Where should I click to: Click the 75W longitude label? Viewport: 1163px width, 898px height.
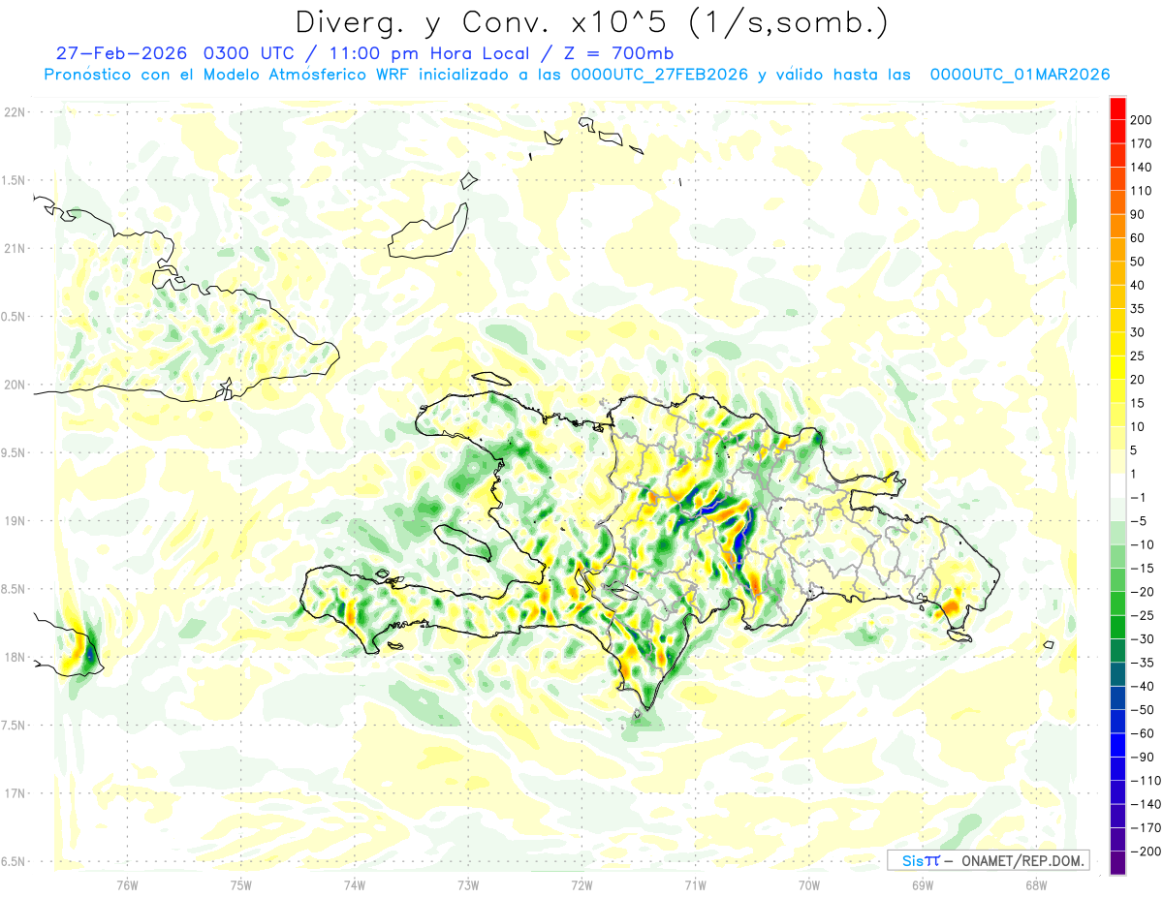(x=241, y=884)
